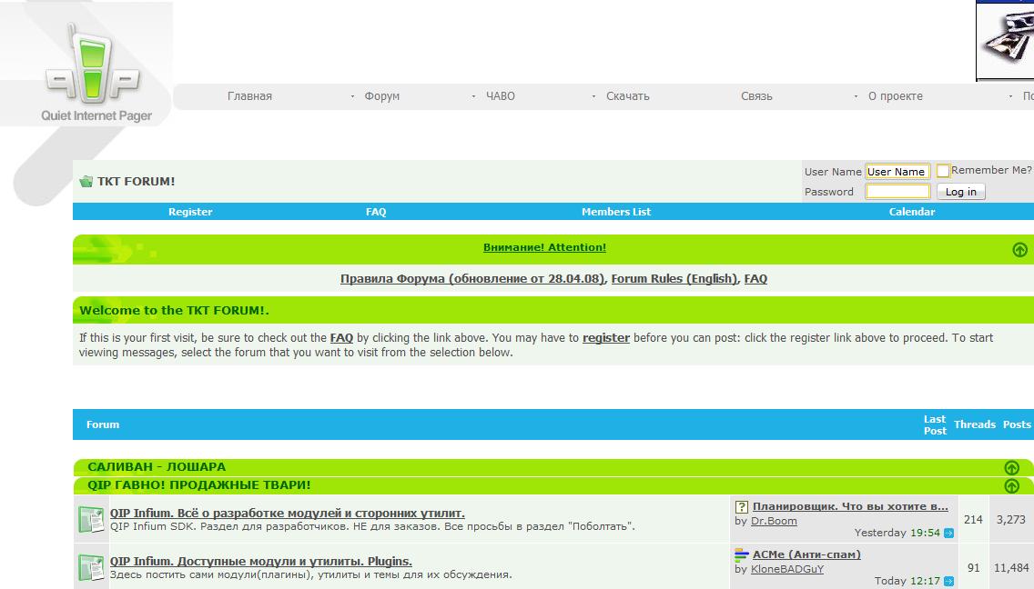Open the Members List tab
Screen dimensions: 1034x589
[x=616, y=212]
